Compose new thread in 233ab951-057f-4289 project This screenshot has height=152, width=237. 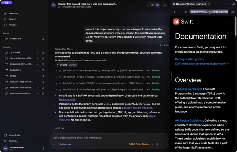[43, 64]
